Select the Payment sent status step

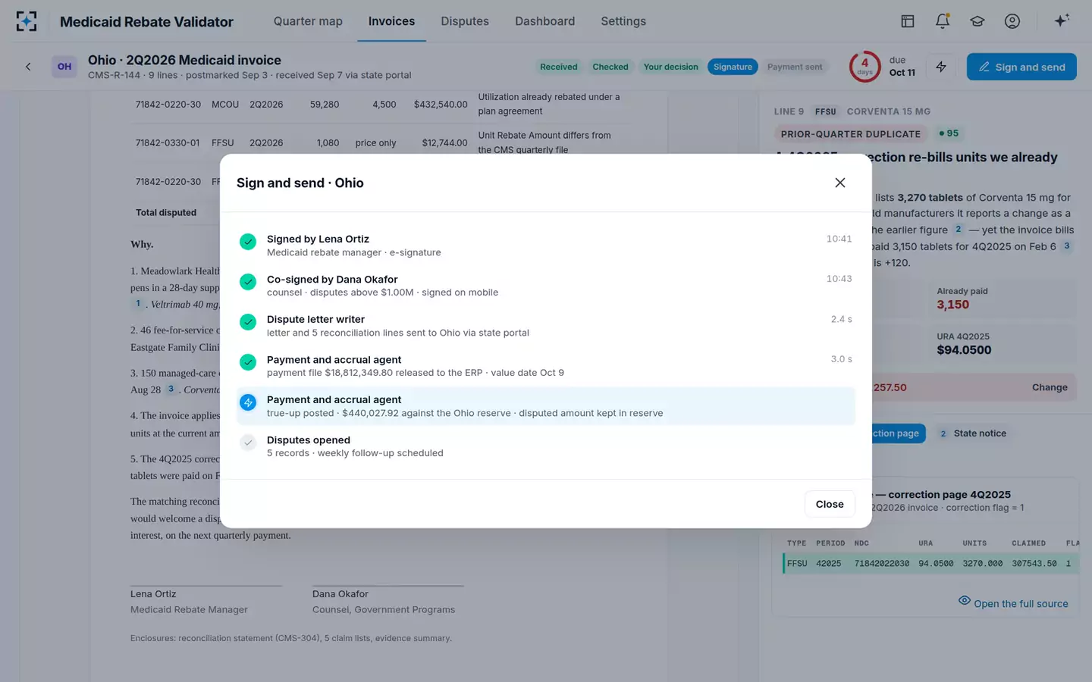pos(795,67)
